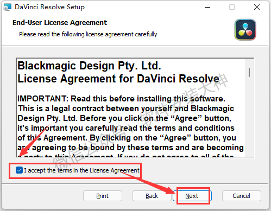Cancel the installation
This screenshot has height=211, width=271.
click(x=242, y=196)
